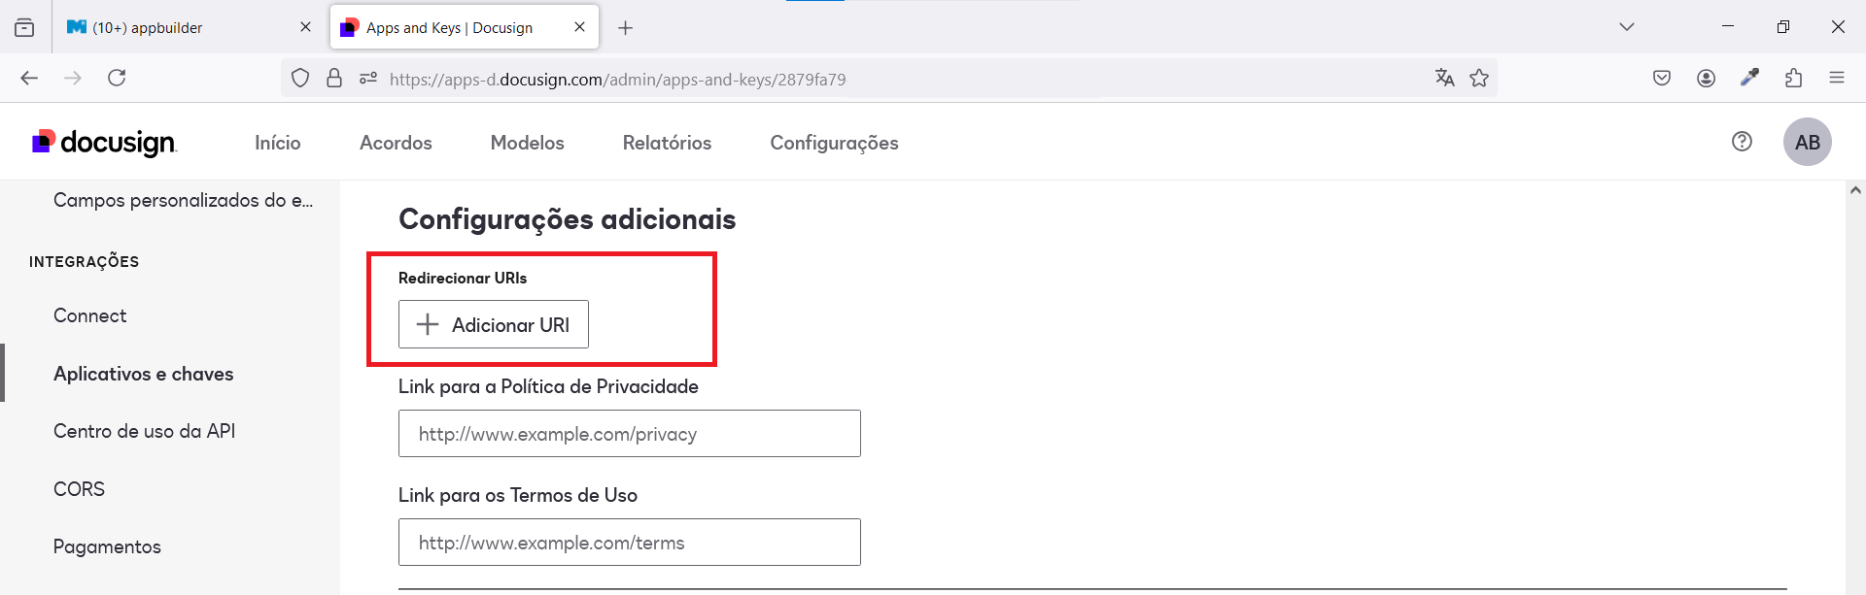Click the translate page icon
The height and width of the screenshot is (595, 1866).
pos(1444,79)
